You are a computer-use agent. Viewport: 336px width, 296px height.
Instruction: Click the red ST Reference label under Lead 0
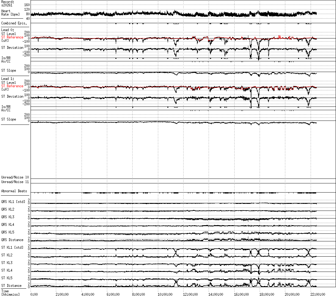(x=12, y=37)
